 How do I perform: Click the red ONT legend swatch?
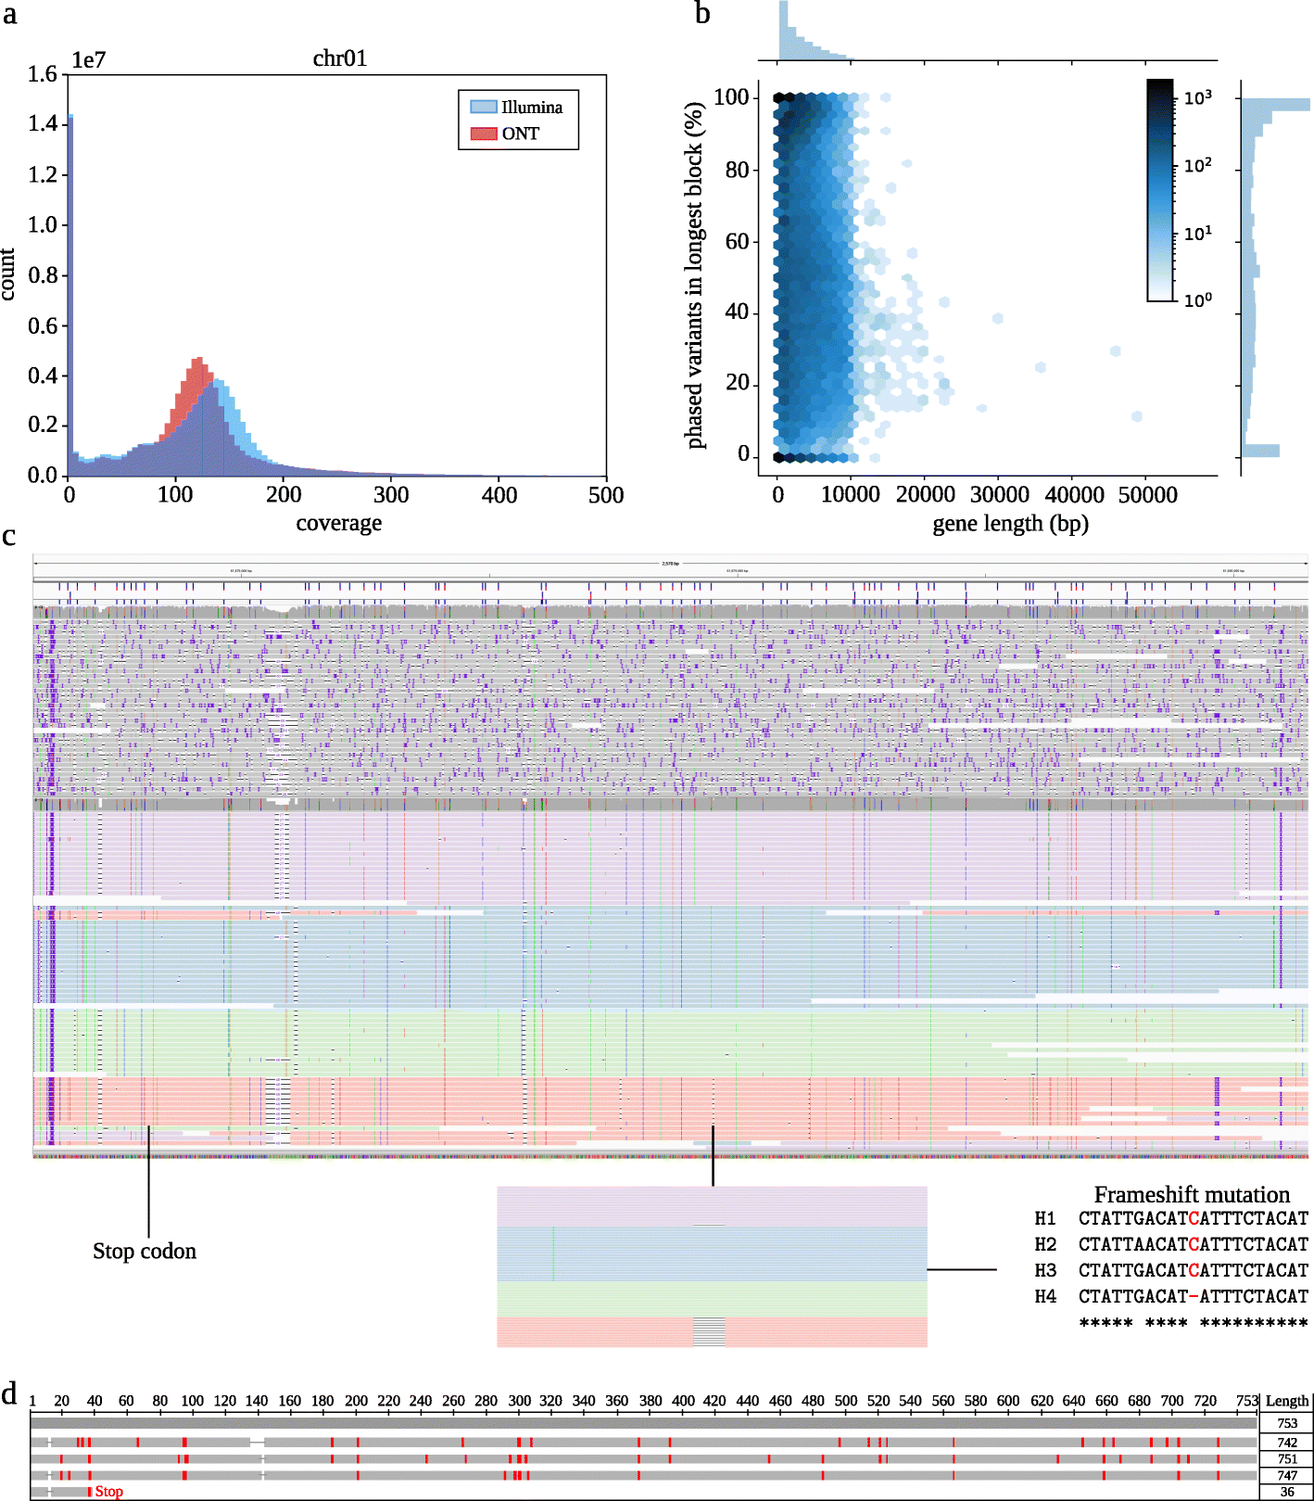click(484, 134)
